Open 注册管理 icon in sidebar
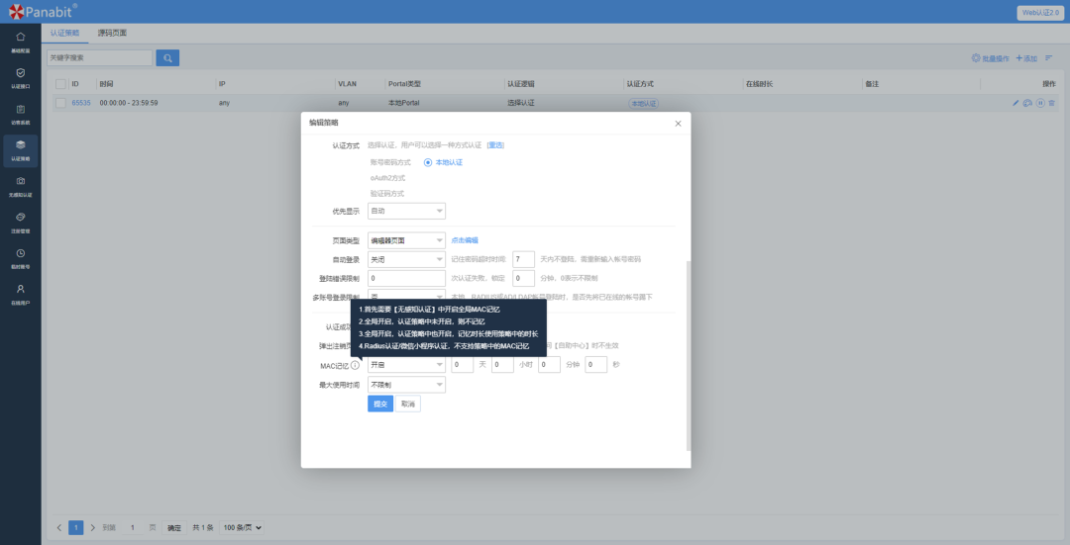This screenshot has height=545, width=1070. pyautogui.click(x=21, y=217)
